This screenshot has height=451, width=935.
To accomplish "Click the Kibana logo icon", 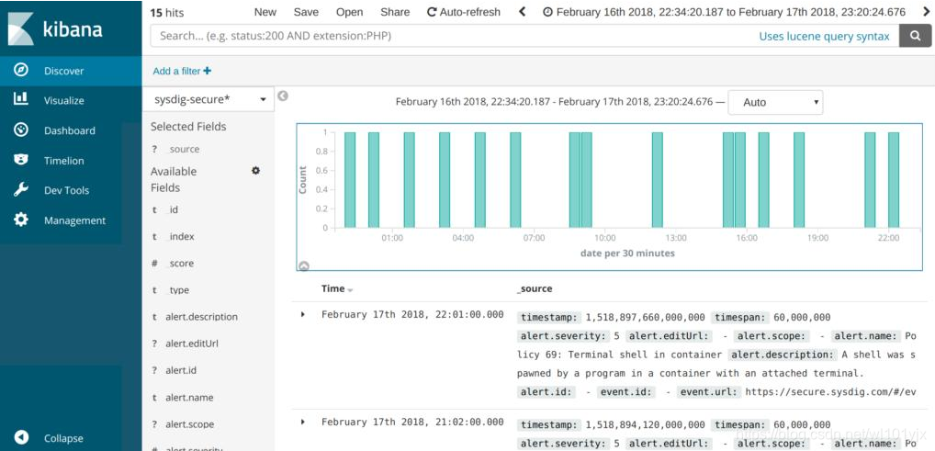I will (21, 28).
